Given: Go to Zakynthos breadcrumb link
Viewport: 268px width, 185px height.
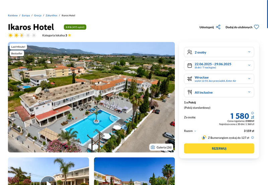Looking at the screenshot, I should [52, 15].
